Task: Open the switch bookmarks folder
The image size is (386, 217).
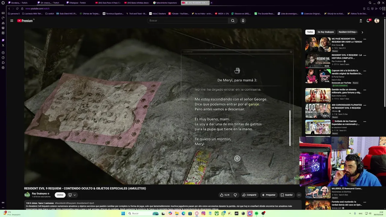Action: pyautogui.click(x=49, y=14)
